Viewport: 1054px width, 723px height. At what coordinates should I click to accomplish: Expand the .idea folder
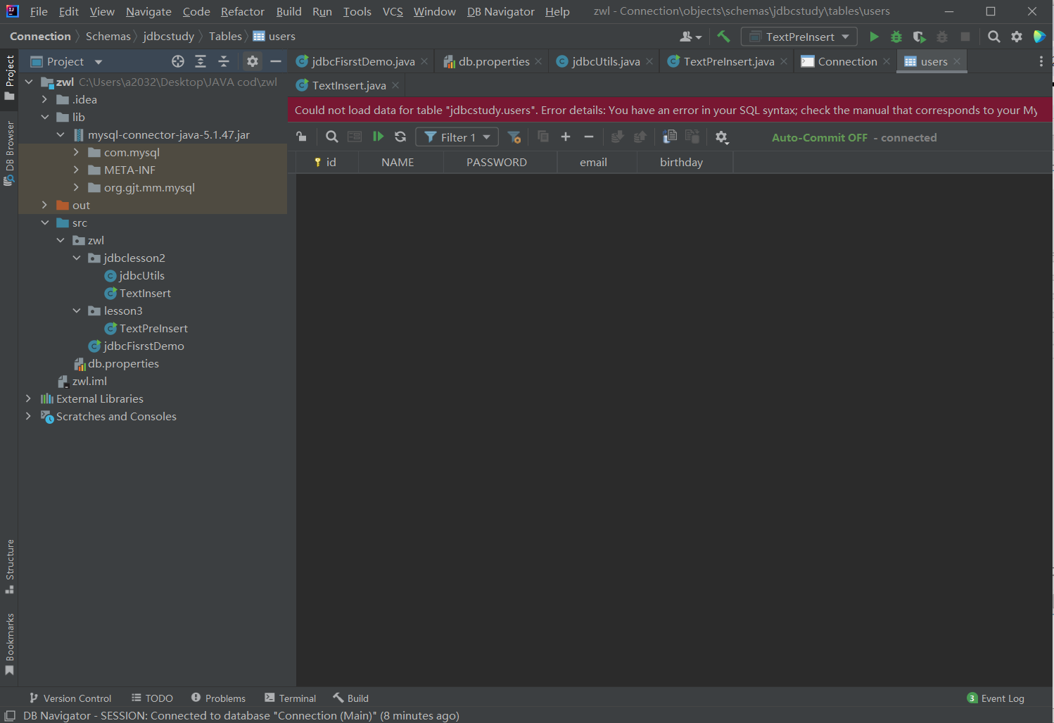point(44,99)
